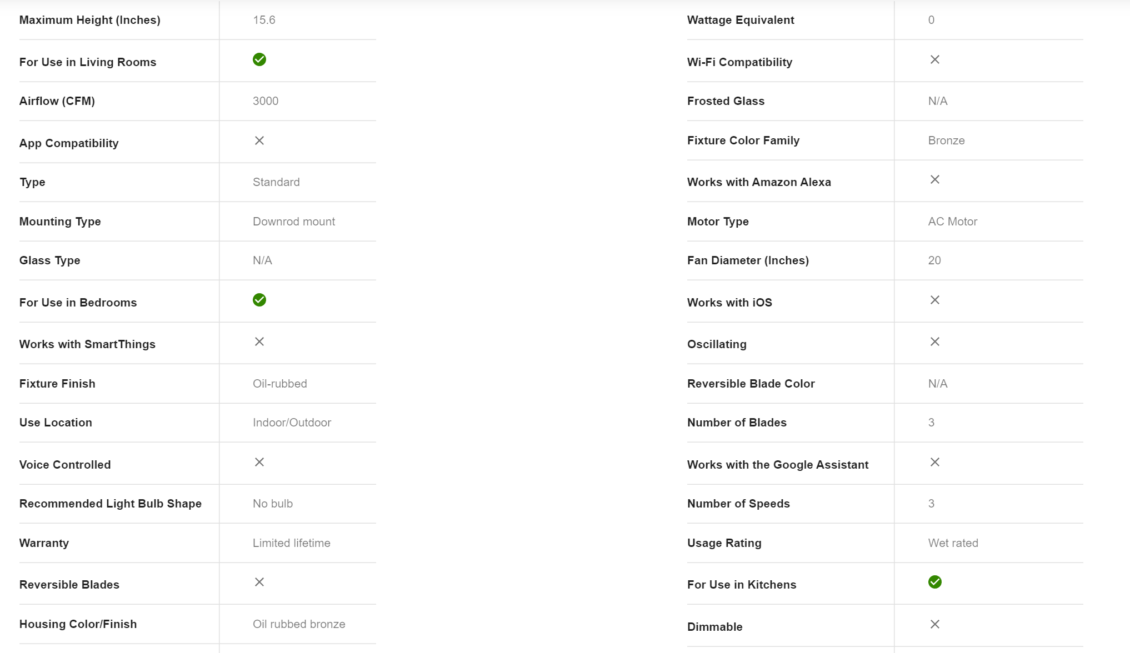Click the Airflow (CFM) label

(57, 101)
